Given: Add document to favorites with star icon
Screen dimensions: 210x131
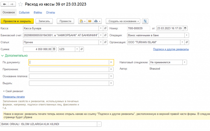Looking at the screenshot, I should [20, 4].
